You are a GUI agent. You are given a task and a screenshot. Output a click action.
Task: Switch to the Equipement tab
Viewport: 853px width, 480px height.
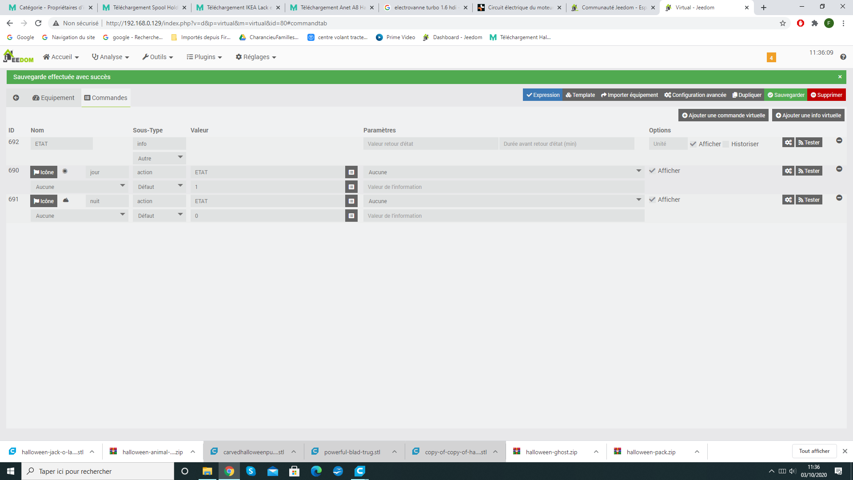(x=53, y=98)
